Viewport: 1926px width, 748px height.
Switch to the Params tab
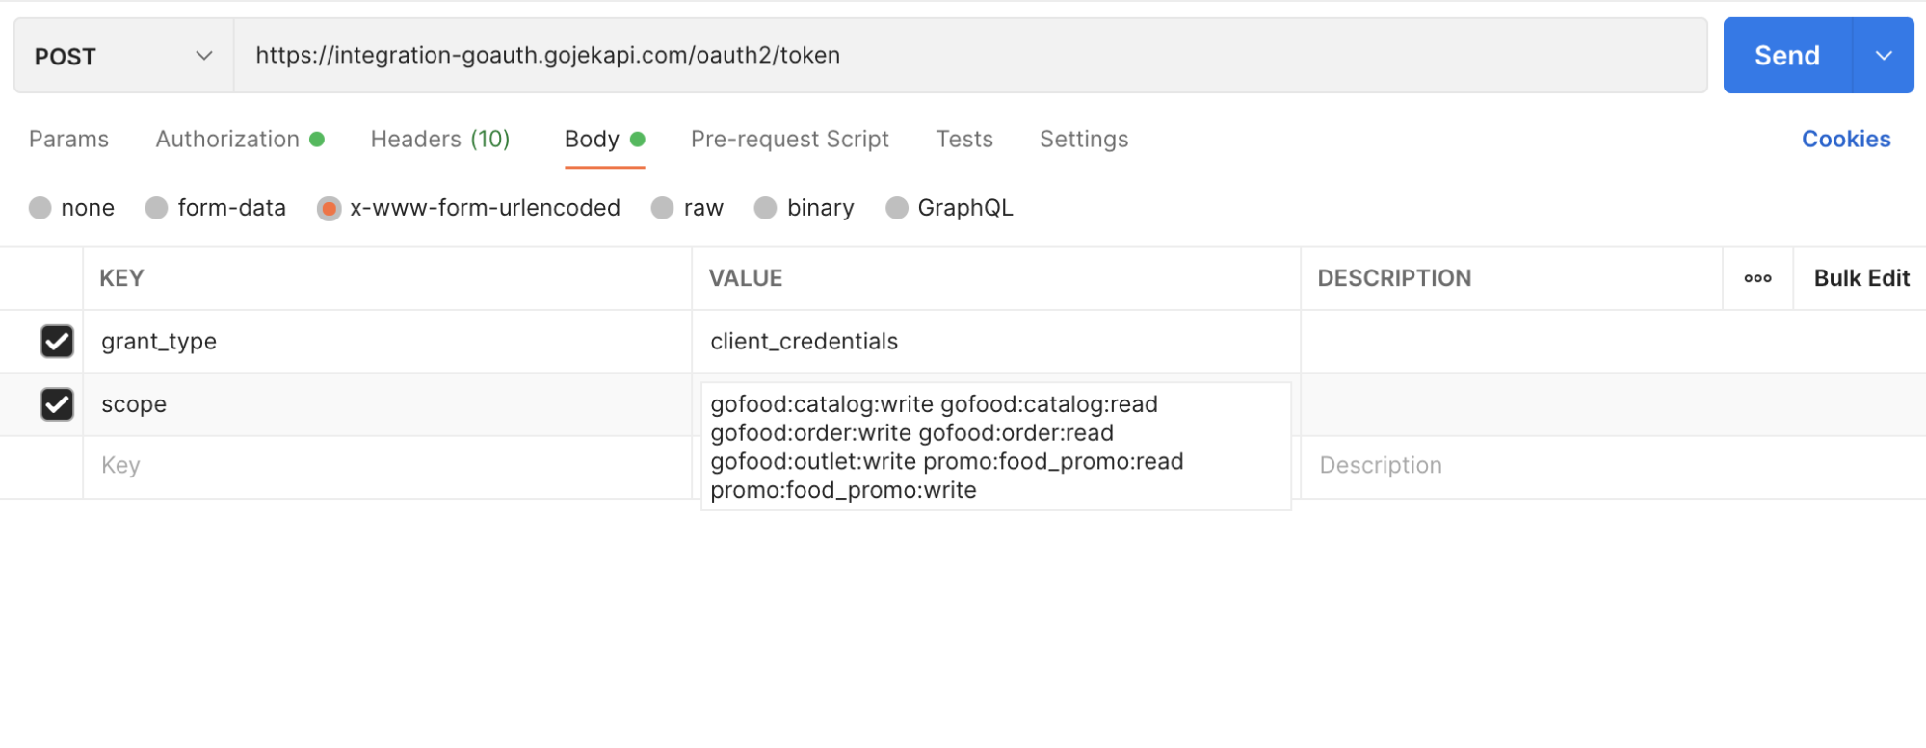[x=68, y=140]
